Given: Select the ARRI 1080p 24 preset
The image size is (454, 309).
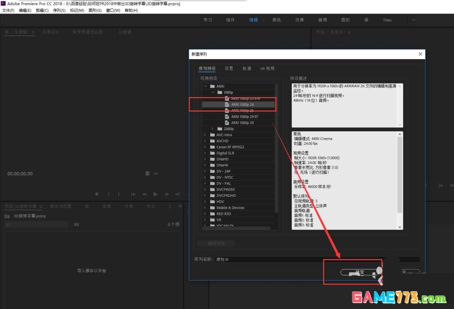Looking at the screenshot, I should pos(238,104).
